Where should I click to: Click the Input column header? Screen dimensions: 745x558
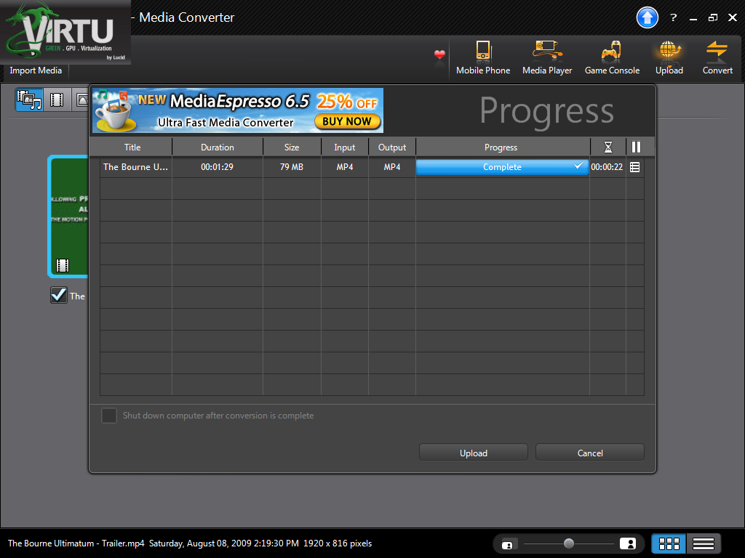click(344, 147)
